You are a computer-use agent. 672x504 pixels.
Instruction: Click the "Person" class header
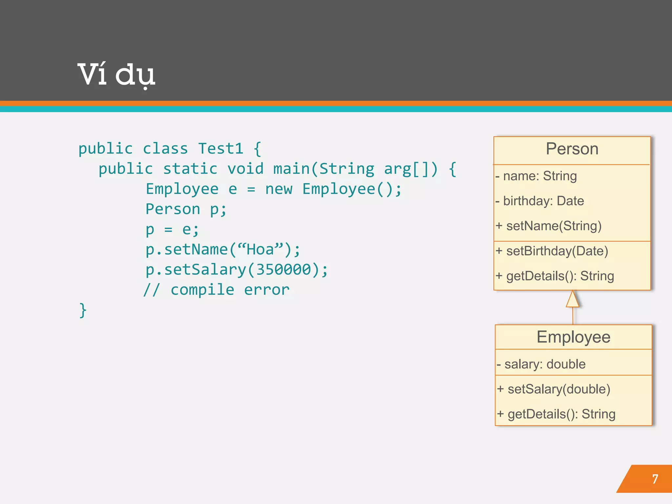572,149
